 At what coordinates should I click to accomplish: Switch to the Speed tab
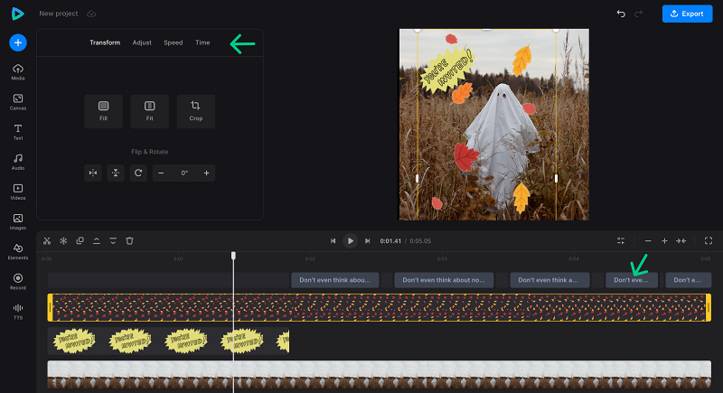[173, 42]
